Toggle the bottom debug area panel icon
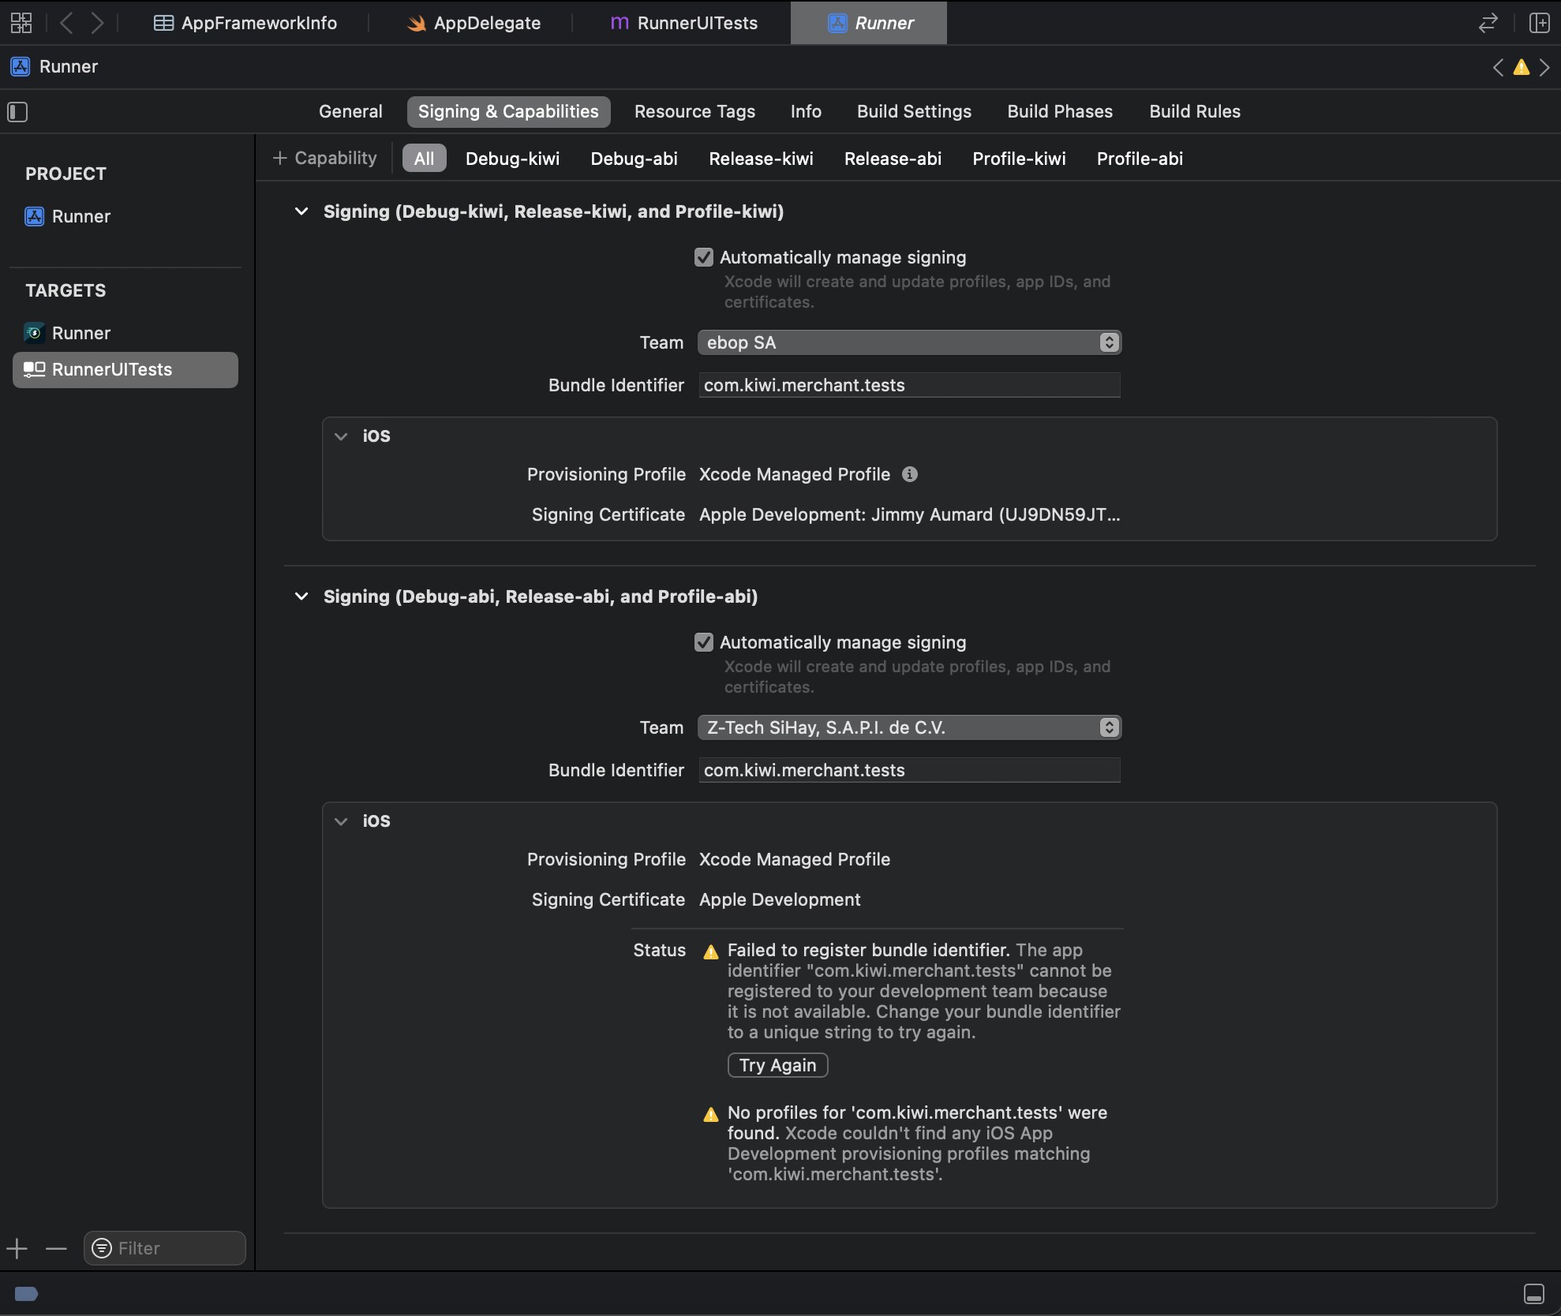 (1533, 1294)
